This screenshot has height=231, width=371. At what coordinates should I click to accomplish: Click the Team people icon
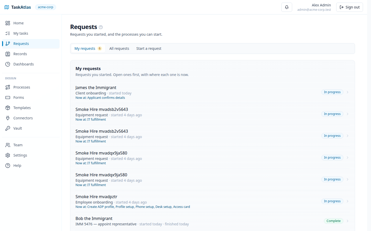(8, 145)
